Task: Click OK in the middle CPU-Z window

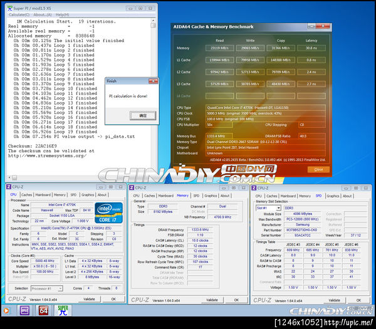Action: point(236,300)
